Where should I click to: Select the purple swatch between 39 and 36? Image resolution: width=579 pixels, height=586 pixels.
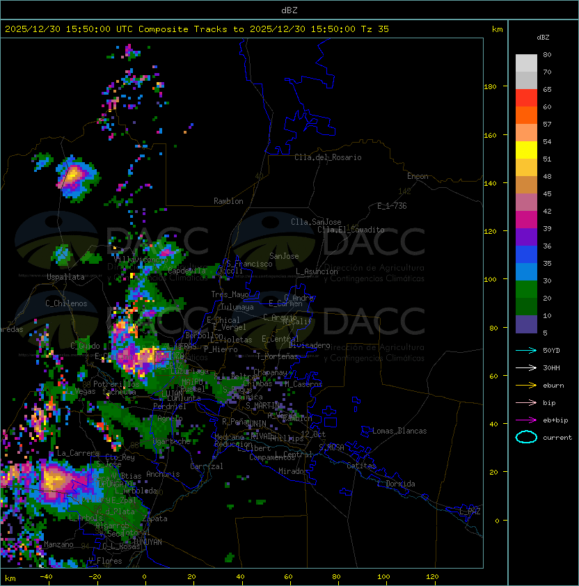pyautogui.click(x=526, y=237)
